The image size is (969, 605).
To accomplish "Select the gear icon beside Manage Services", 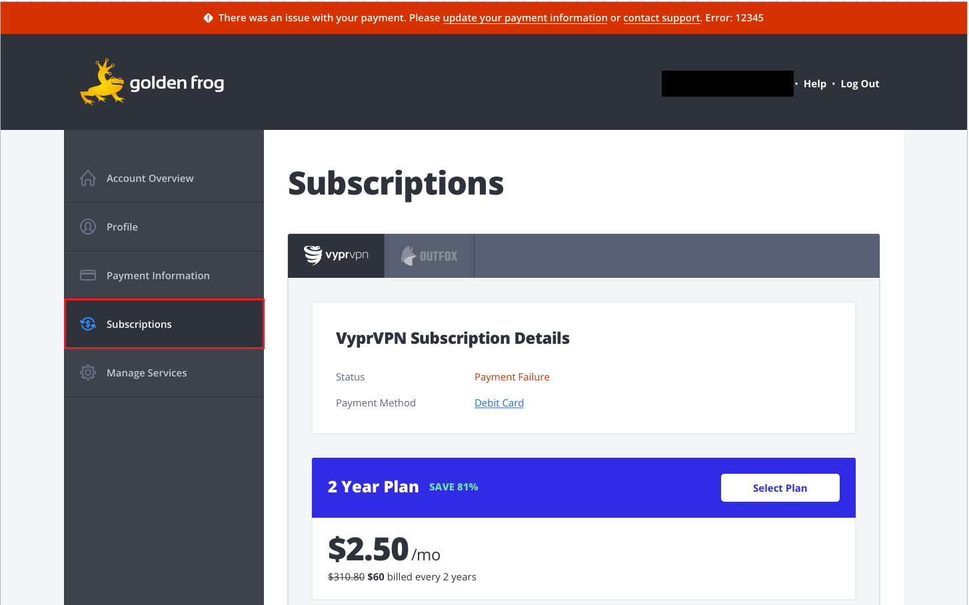I will tap(87, 372).
